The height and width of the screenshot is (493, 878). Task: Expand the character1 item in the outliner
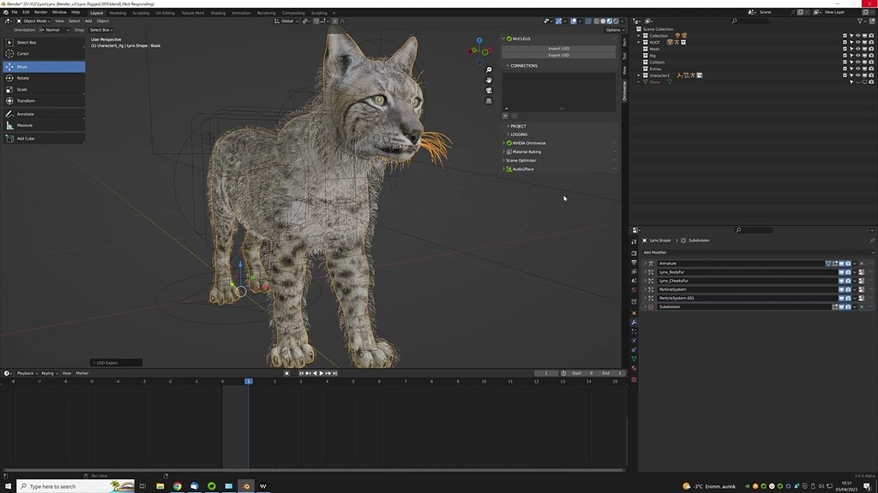[x=639, y=75]
